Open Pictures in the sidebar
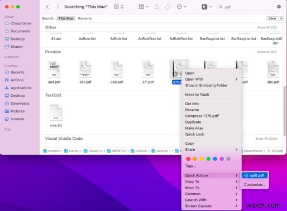The image size is (287, 211). tap(15, 111)
